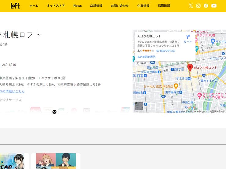Screen dimensions: 226x169
Task: Click the Google logo on map
Action: point(190,107)
